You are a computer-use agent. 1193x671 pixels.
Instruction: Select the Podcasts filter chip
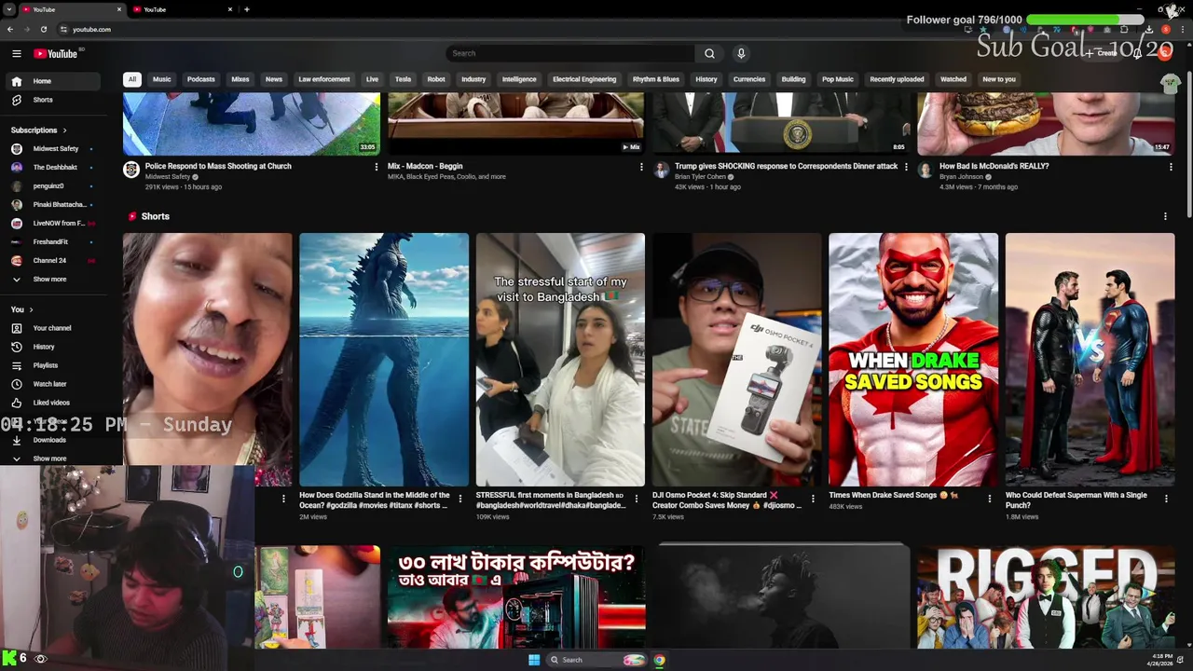click(200, 79)
